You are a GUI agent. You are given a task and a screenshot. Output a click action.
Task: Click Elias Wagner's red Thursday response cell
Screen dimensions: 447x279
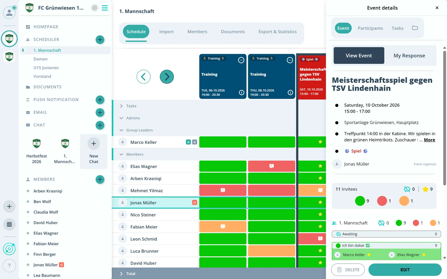tap(272, 166)
